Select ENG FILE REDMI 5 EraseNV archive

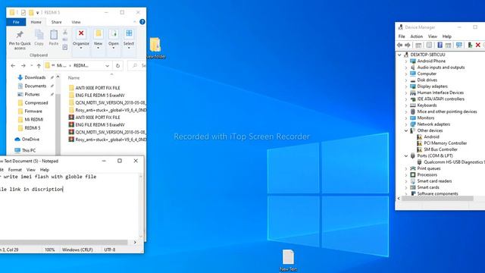(96, 124)
